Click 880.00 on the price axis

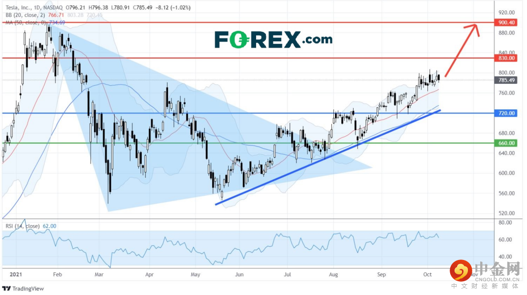(506, 33)
